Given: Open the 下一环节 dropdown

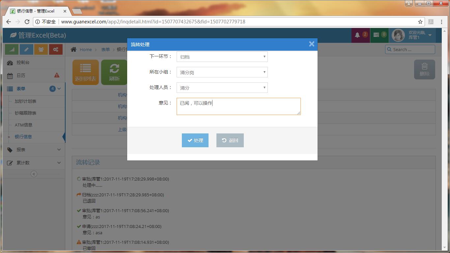Looking at the screenshot, I should pos(222,57).
